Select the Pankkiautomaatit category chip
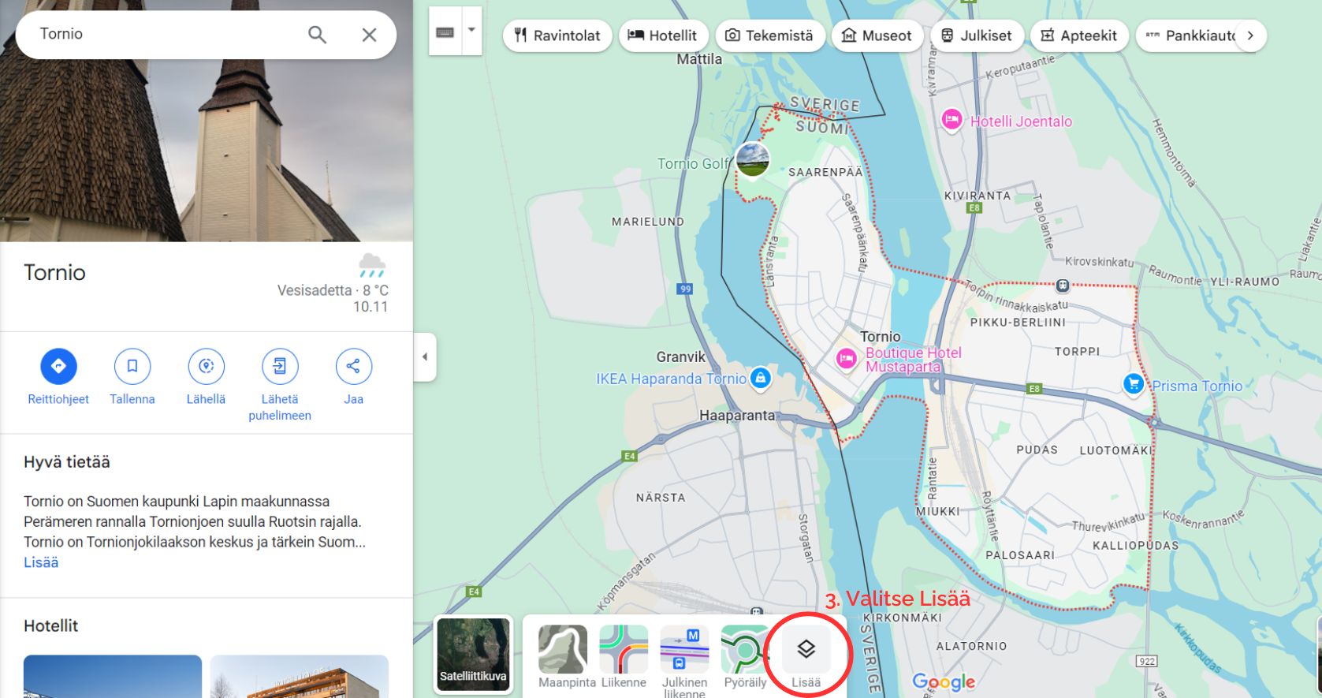 coord(1190,35)
